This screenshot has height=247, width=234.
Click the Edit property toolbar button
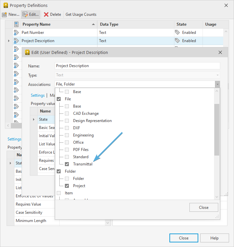[x=31, y=14]
